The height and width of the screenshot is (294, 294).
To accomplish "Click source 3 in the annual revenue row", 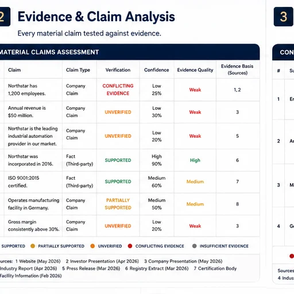I will click(x=237, y=112).
